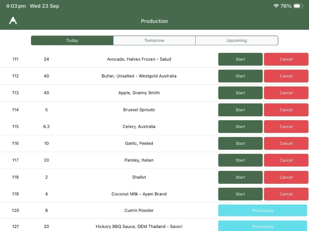
Task: Tap quantity 24 in Avocado row
Action: coord(46,59)
